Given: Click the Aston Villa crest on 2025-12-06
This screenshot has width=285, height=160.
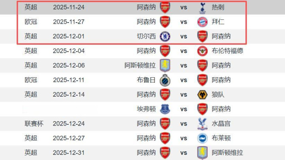Looking at the screenshot, I should click(165, 65).
